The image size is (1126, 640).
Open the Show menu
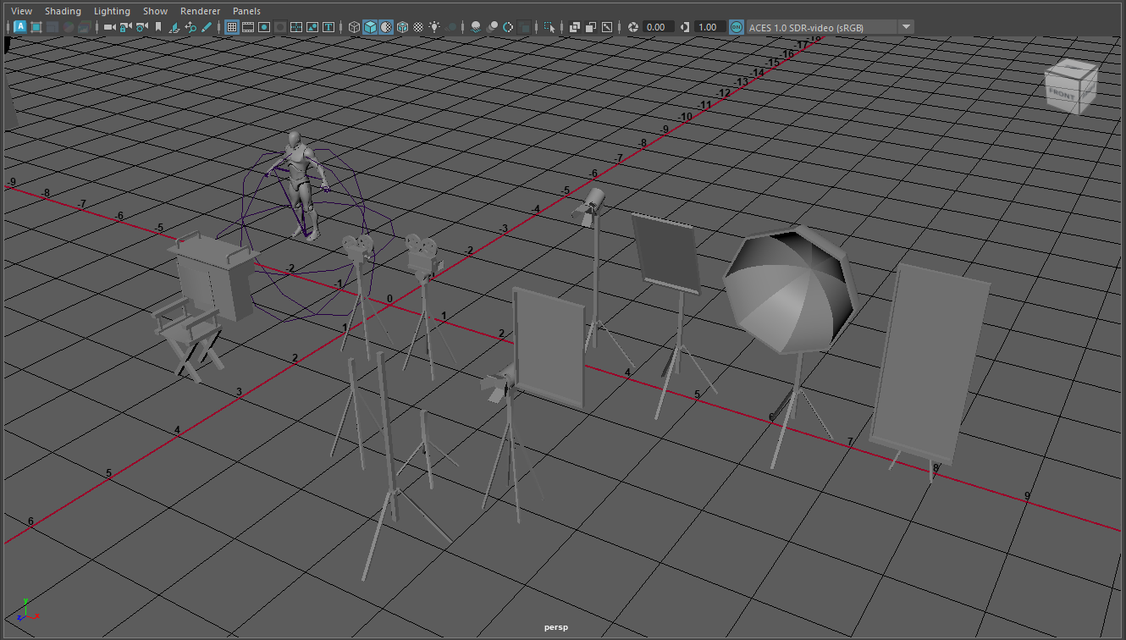pyautogui.click(x=155, y=11)
